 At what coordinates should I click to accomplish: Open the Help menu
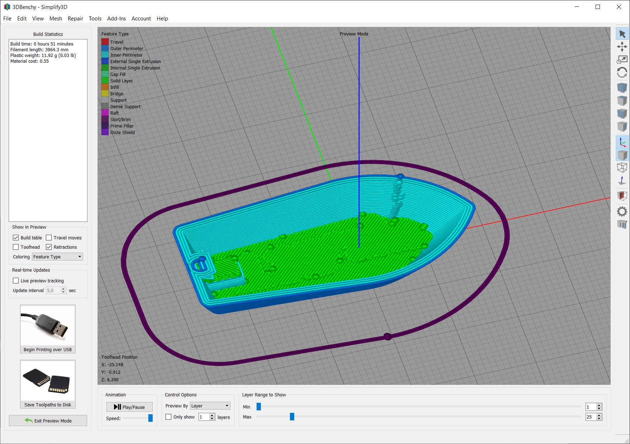(x=162, y=18)
